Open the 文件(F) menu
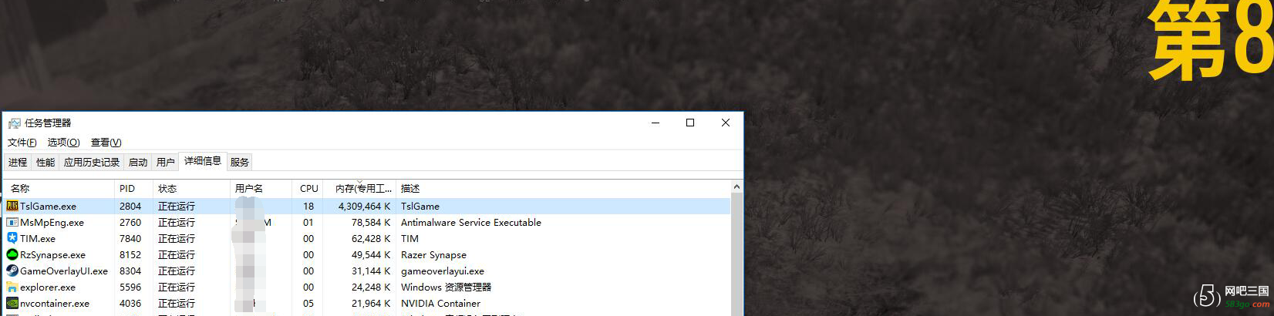Image resolution: width=1274 pixels, height=316 pixels. tap(22, 143)
